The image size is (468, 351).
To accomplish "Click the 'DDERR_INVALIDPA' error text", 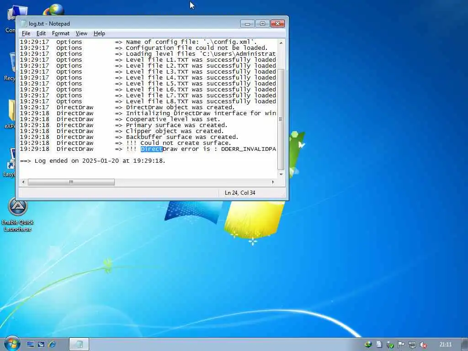I will pyautogui.click(x=249, y=149).
